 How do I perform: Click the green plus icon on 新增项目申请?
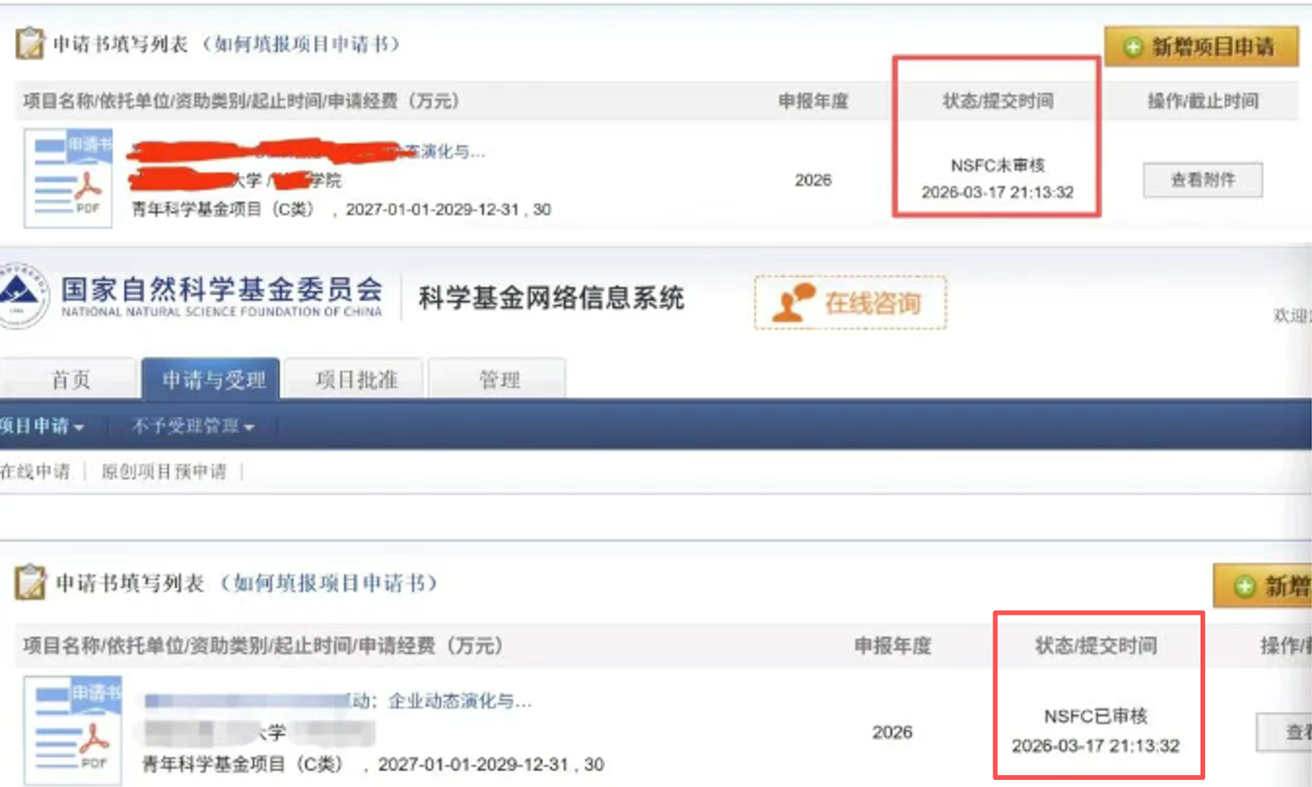pyautogui.click(x=1132, y=47)
